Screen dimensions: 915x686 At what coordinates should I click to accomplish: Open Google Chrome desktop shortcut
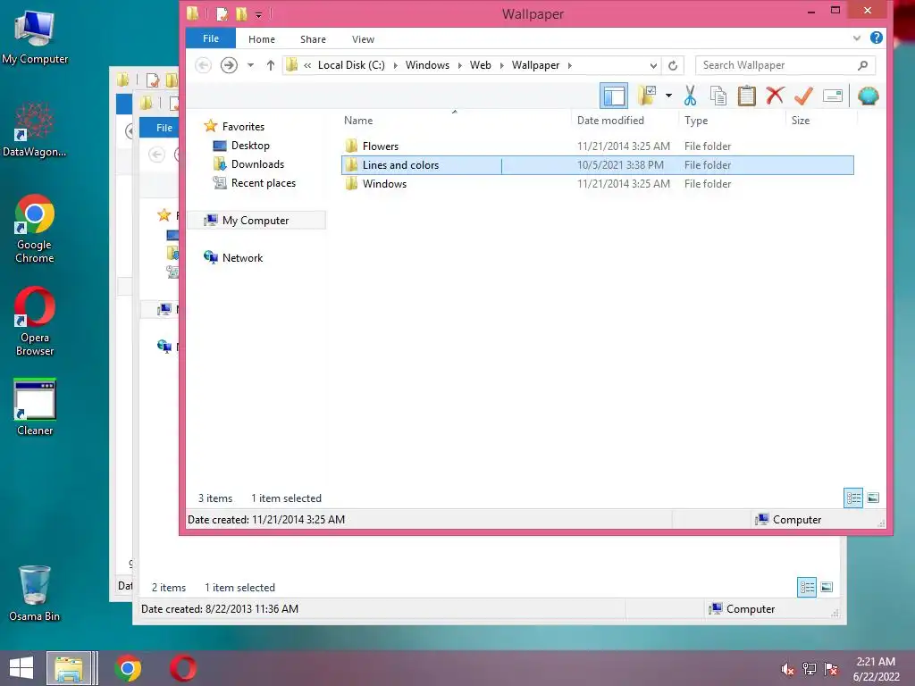point(35,230)
